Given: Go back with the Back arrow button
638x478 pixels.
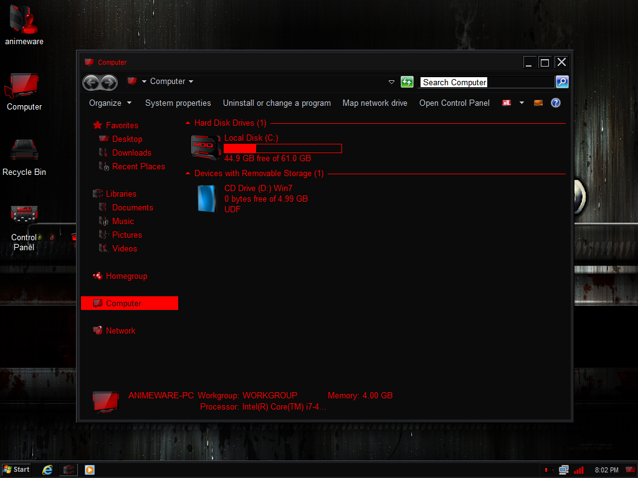Looking at the screenshot, I should (91, 83).
